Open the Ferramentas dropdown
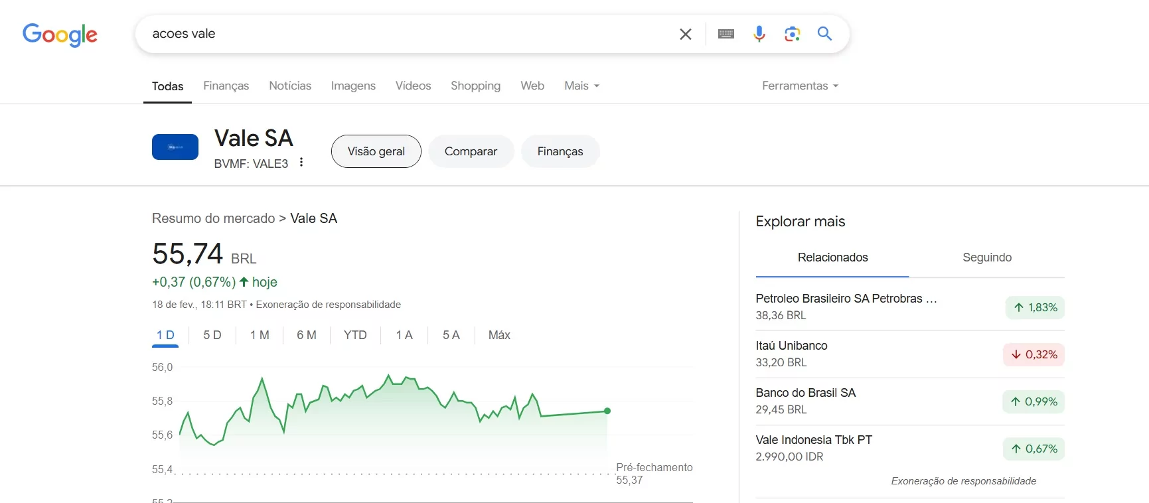Image resolution: width=1149 pixels, height=503 pixels. pos(800,86)
